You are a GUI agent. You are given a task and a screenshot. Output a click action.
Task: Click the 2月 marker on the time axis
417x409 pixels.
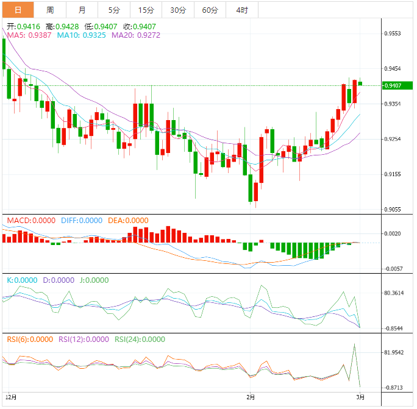coord(250,397)
